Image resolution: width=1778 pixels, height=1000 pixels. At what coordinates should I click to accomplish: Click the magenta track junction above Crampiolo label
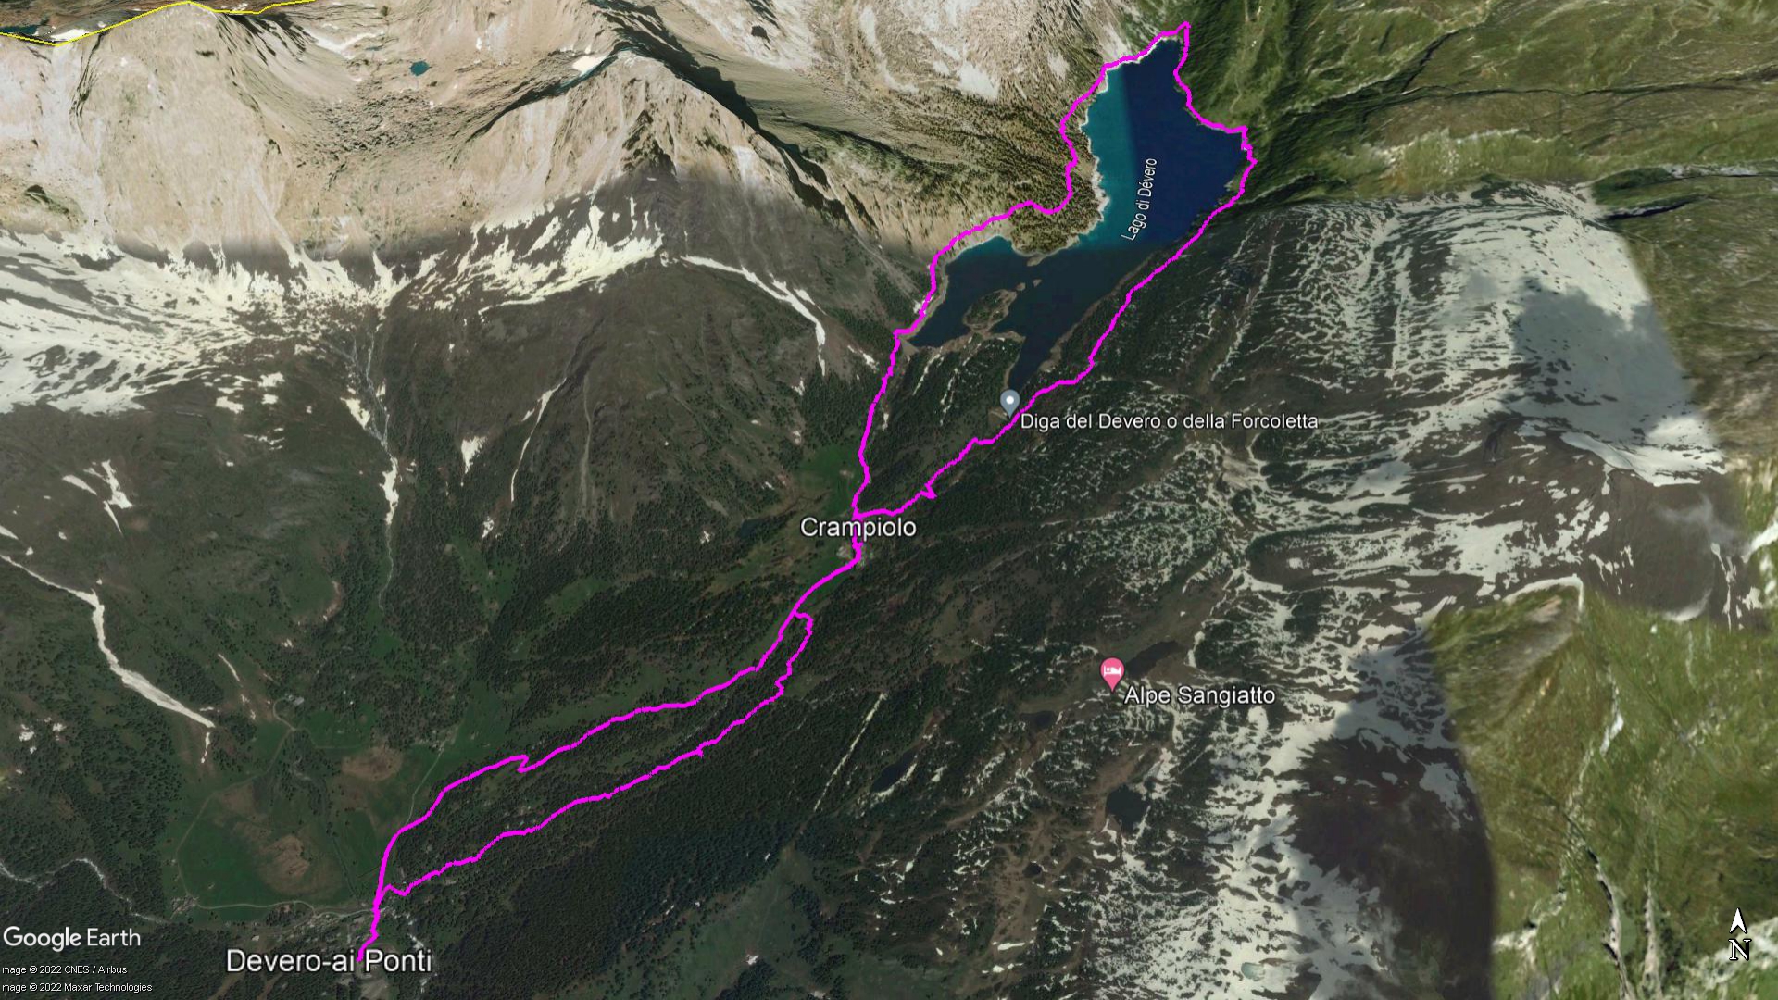(x=858, y=512)
